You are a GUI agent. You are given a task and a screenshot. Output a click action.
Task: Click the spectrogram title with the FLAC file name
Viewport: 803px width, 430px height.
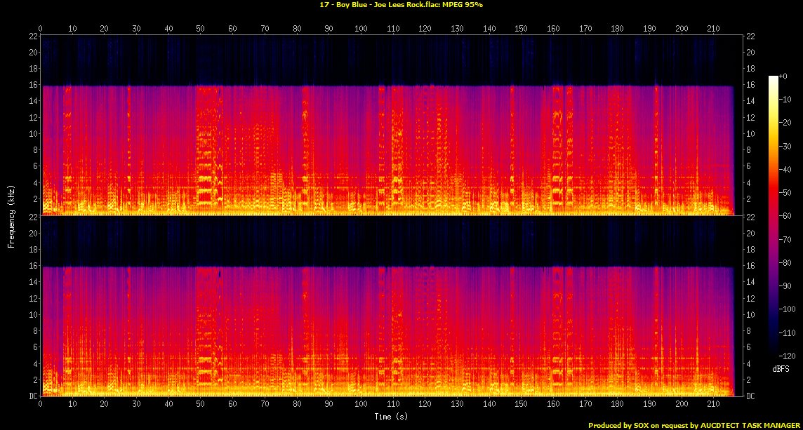(x=401, y=4)
